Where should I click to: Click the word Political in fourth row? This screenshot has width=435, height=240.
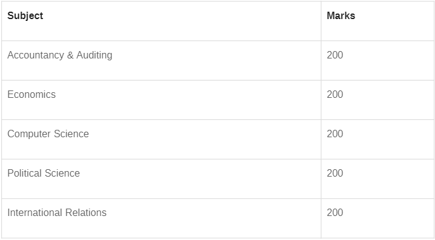tap(25, 173)
